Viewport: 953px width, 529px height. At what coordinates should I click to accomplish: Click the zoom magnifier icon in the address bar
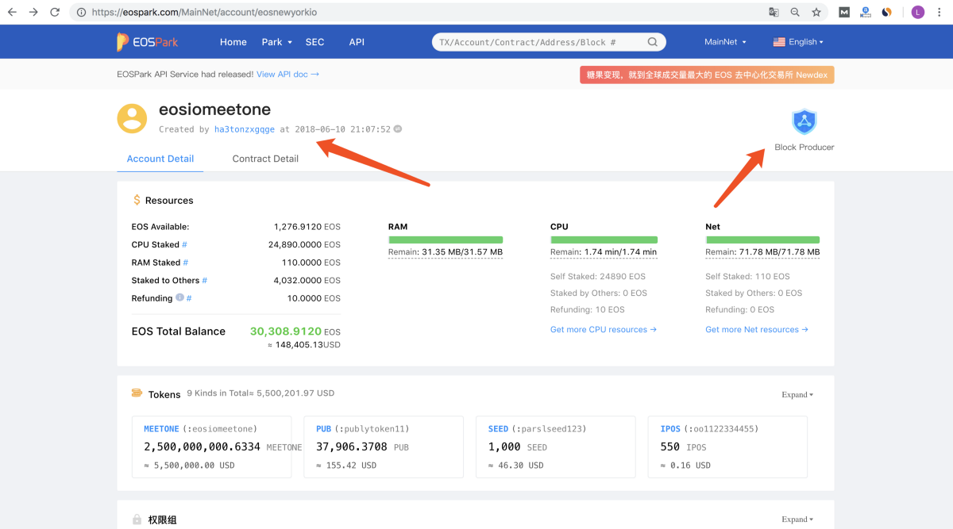pos(795,13)
